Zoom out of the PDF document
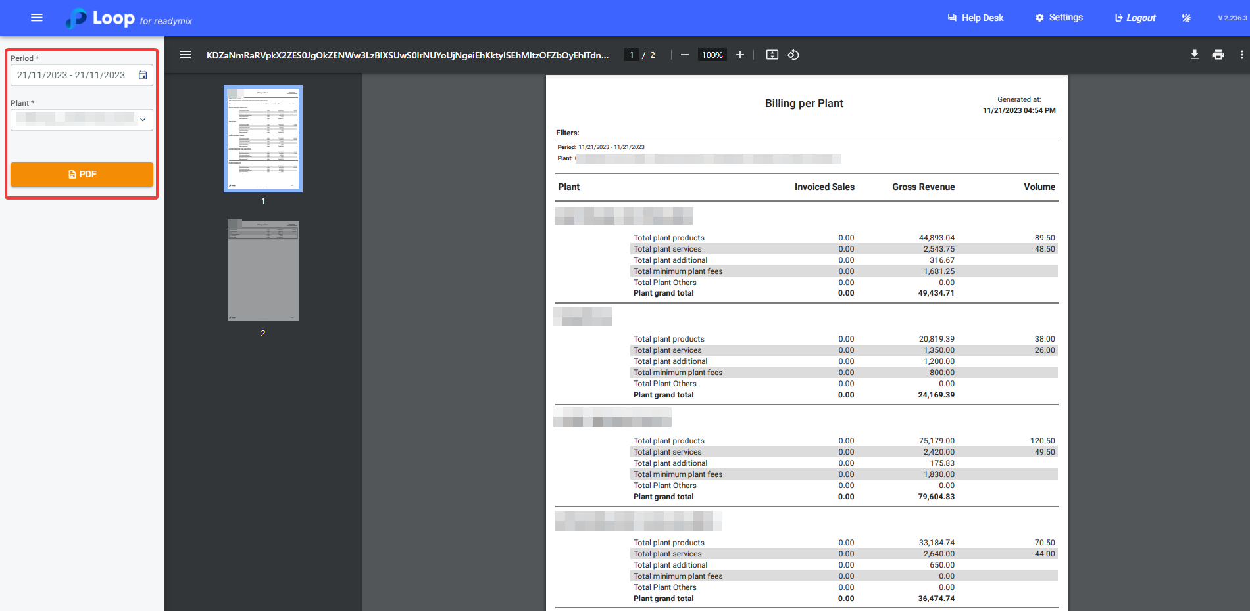The width and height of the screenshot is (1250, 611). pyautogui.click(x=684, y=55)
